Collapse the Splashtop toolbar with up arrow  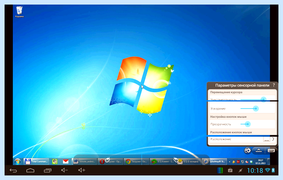click(258, 150)
